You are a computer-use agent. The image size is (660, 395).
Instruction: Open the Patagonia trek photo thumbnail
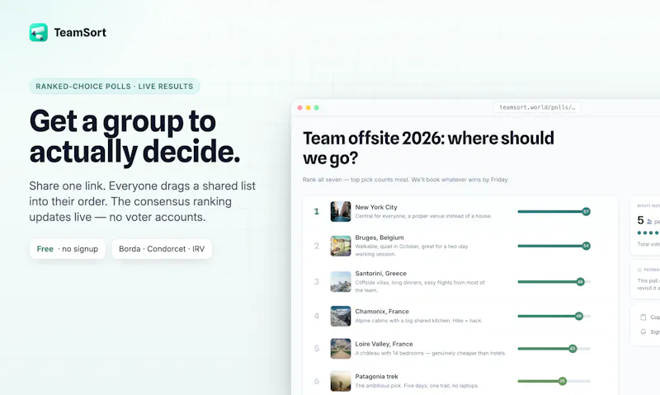pyautogui.click(x=341, y=381)
